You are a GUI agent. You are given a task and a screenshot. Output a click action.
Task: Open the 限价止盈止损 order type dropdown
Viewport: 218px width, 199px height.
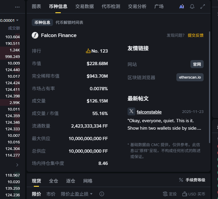coord(77,194)
